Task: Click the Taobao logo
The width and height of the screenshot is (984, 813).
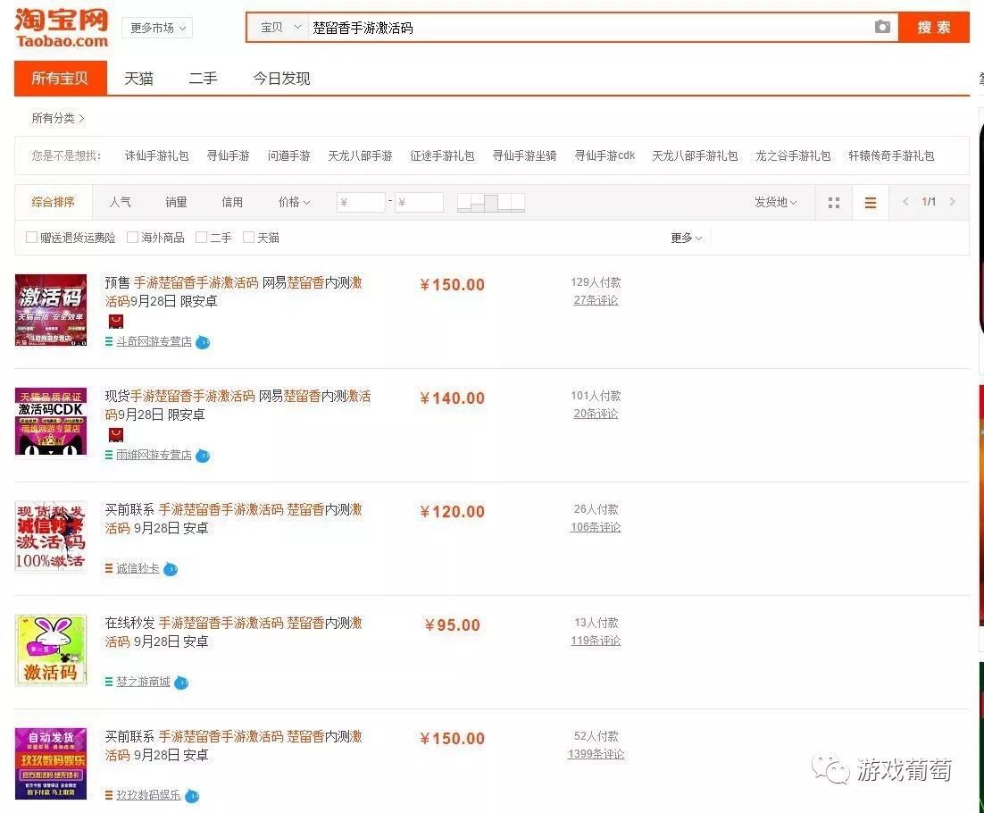Action: (x=59, y=27)
